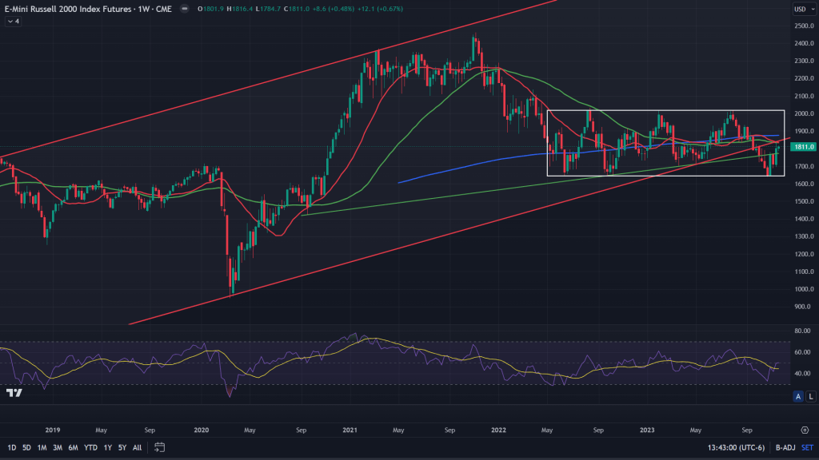Toggle log scale with the L button
This screenshot has width=819, height=460.
tap(810, 396)
